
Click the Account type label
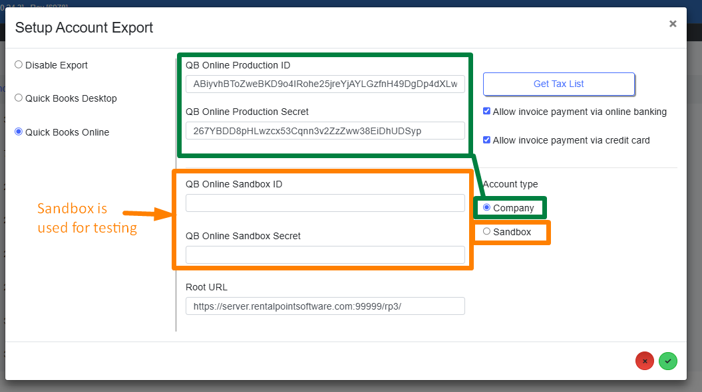click(x=510, y=184)
